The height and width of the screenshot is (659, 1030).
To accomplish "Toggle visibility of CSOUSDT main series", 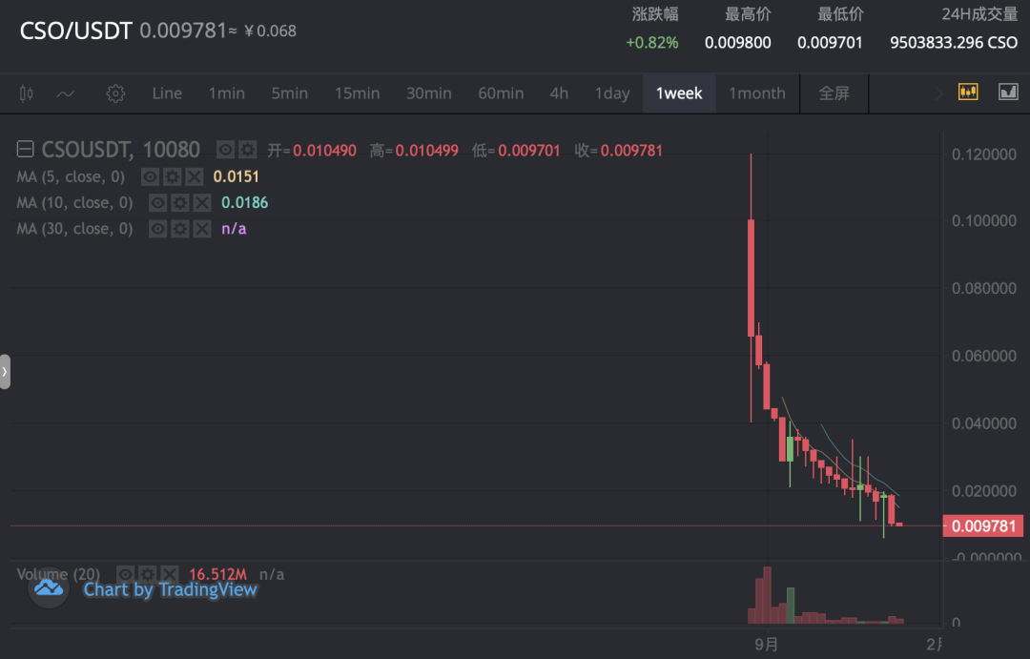I will coord(225,150).
